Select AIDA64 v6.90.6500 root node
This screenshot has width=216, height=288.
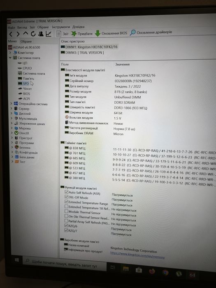click(24, 47)
